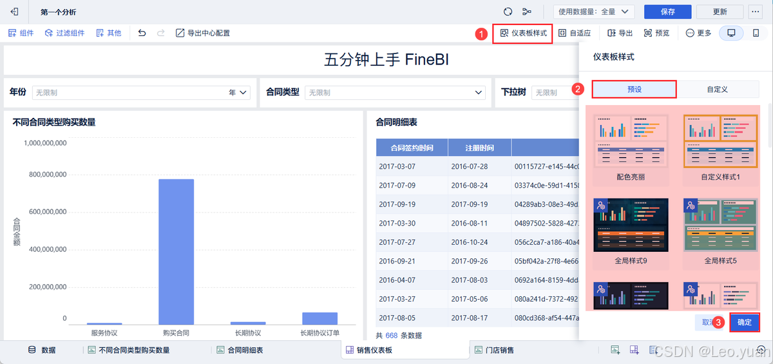Click cell 2017-03-07 in contract table

pos(412,166)
